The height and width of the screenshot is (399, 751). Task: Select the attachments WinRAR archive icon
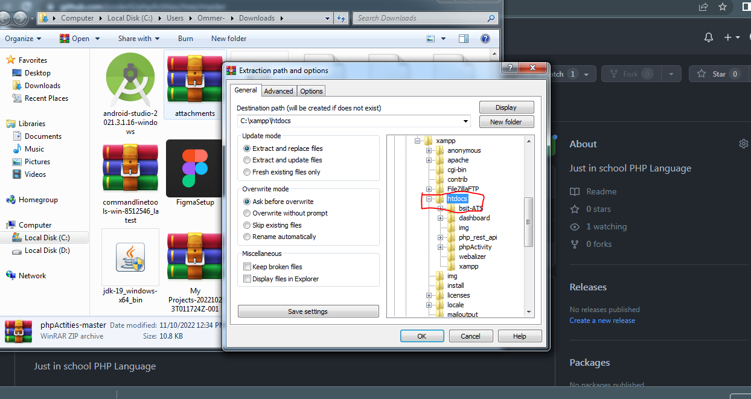[195, 80]
